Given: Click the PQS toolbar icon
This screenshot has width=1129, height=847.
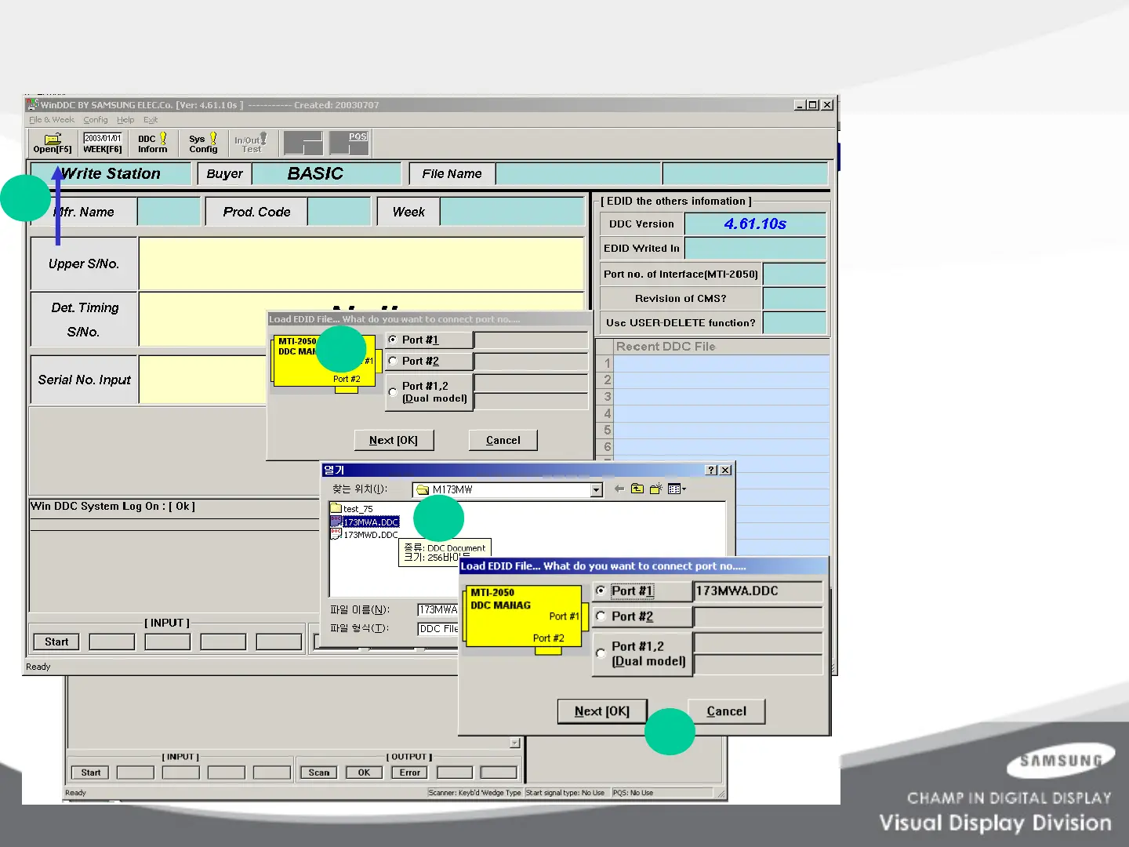Looking at the screenshot, I should tap(349, 143).
